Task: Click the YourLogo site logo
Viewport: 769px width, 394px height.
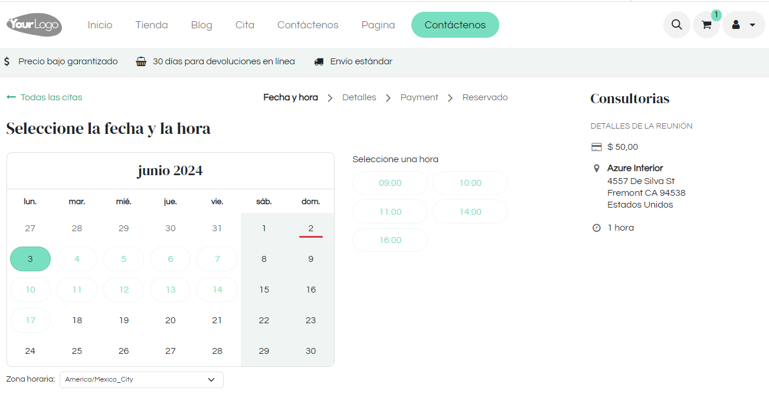Action: (x=34, y=25)
